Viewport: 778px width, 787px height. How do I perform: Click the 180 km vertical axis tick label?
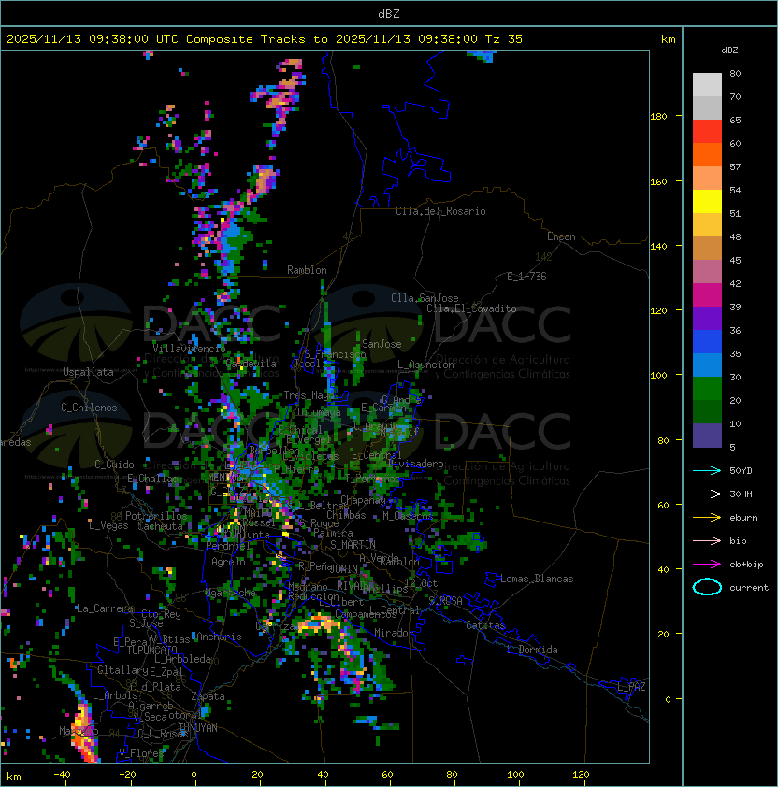658,116
